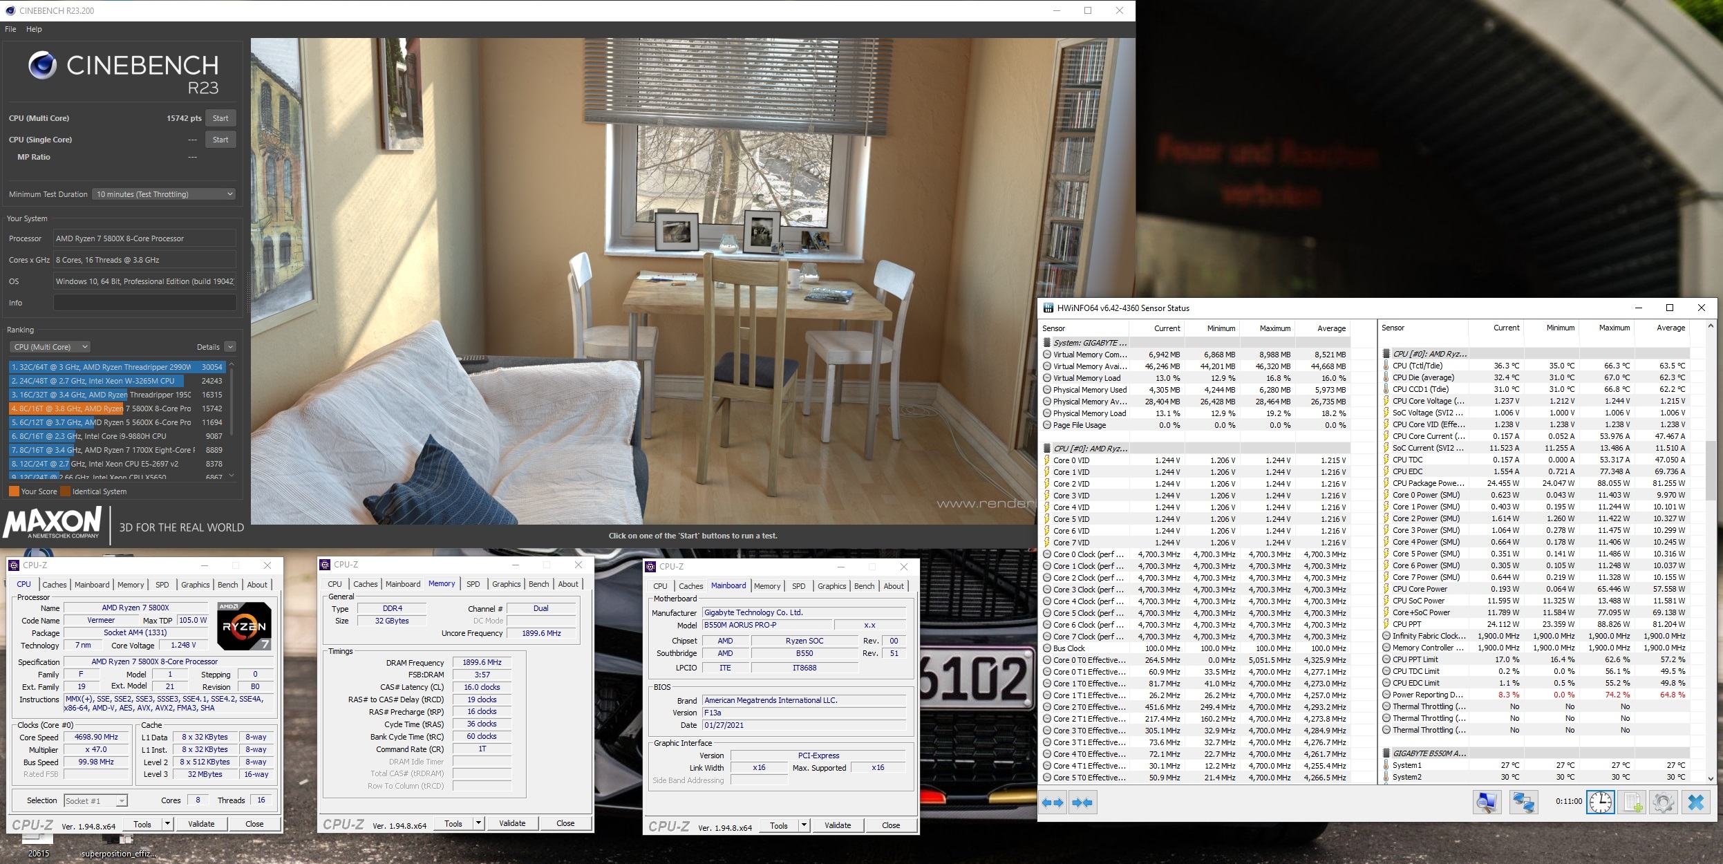Open HWiNFO network computers icon
Image resolution: width=1723 pixels, height=864 pixels.
click(x=1523, y=802)
